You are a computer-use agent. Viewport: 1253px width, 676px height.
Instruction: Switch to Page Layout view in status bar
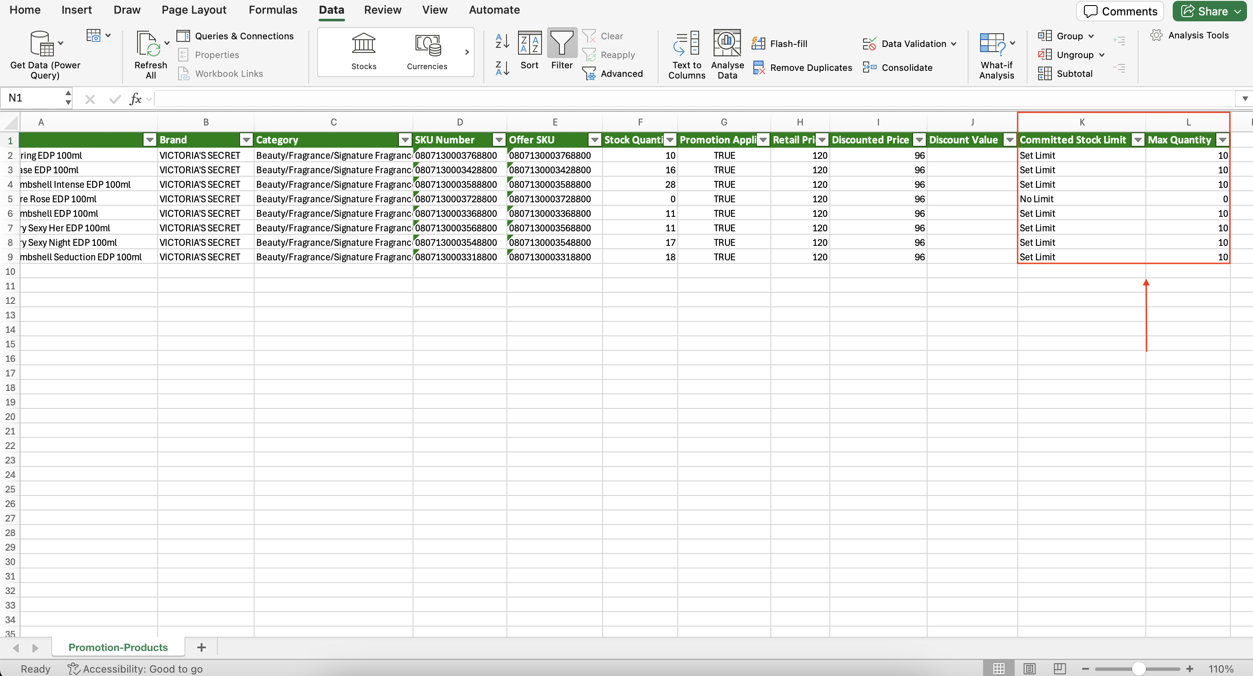[x=1029, y=669]
